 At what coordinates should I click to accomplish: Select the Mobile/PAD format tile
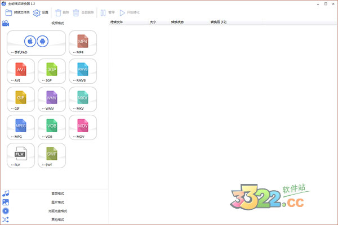36,43
